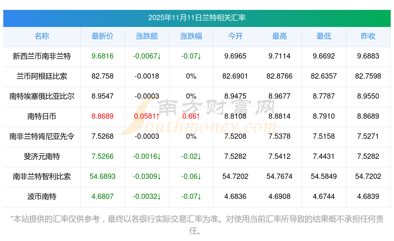
Task: Select the 最新价 column header
Action: [x=102, y=36]
